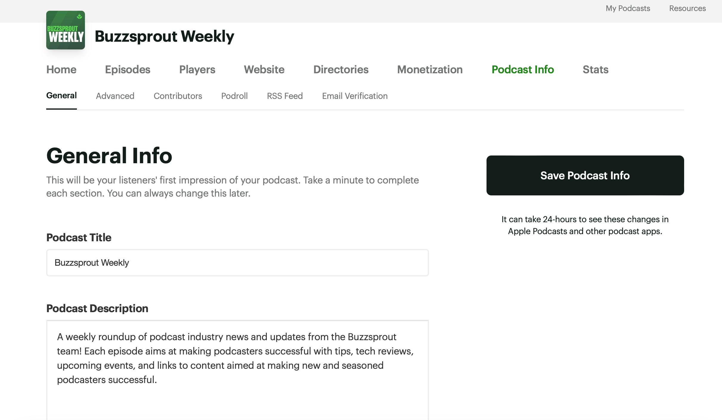722x420 pixels.
Task: Switch to the Episodes tab
Action: click(x=128, y=69)
